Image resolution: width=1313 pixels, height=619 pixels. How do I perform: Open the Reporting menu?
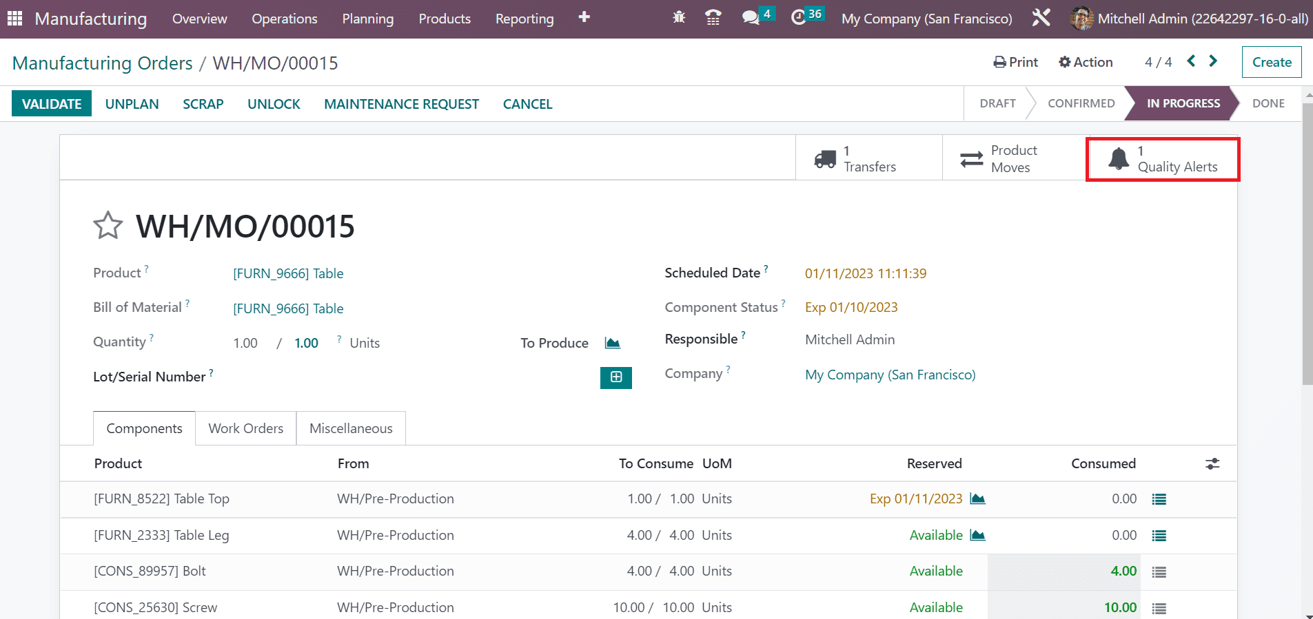(x=524, y=19)
